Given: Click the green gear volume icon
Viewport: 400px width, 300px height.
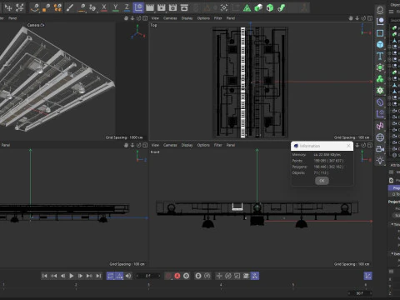Looking at the screenshot, I should coord(380,91).
